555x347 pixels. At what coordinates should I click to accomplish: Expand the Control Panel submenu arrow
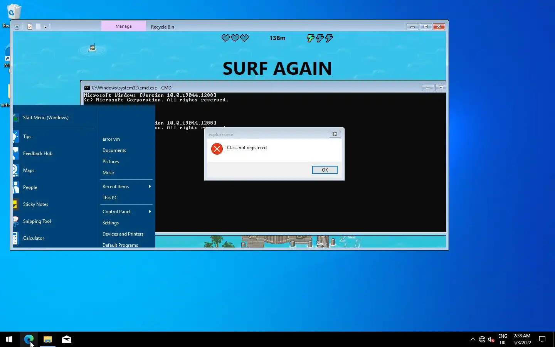coord(150,212)
